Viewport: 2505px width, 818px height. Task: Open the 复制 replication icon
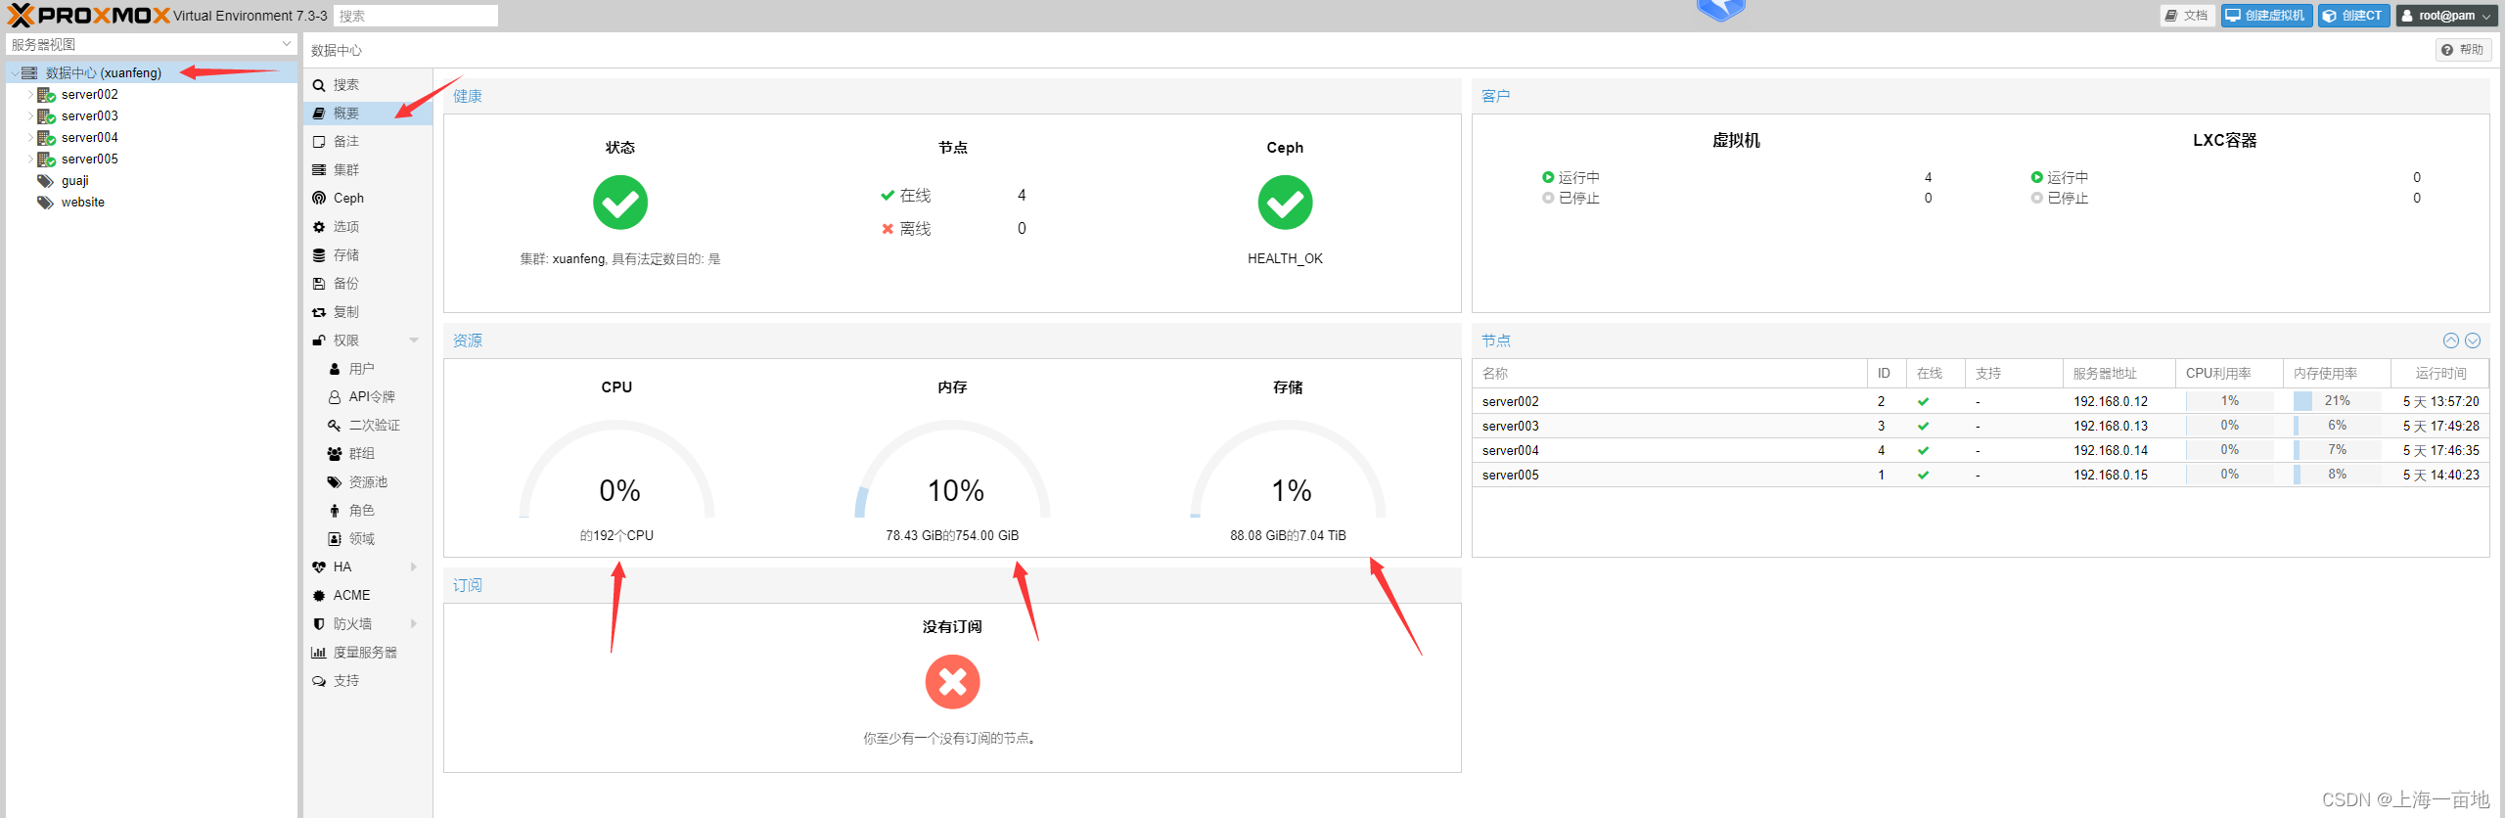point(319,312)
